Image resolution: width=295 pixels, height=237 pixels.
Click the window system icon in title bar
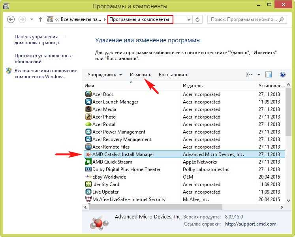[x=6, y=6]
